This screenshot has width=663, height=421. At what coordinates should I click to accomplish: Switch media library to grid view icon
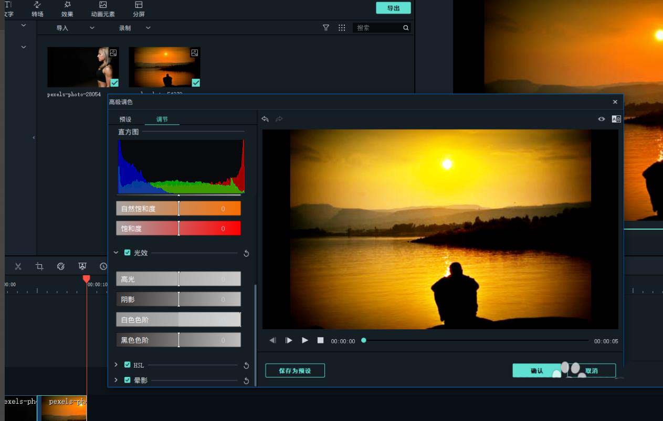pyautogui.click(x=342, y=28)
